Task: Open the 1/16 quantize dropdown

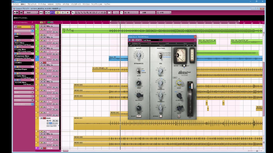Action: (164, 13)
